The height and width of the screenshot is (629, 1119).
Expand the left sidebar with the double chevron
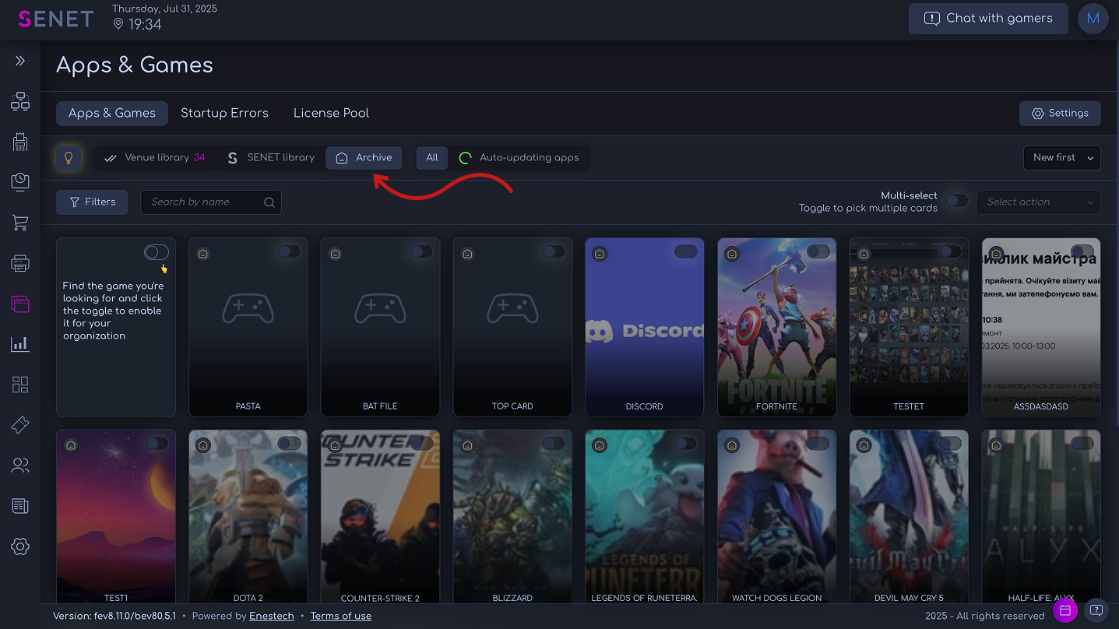pyautogui.click(x=20, y=61)
